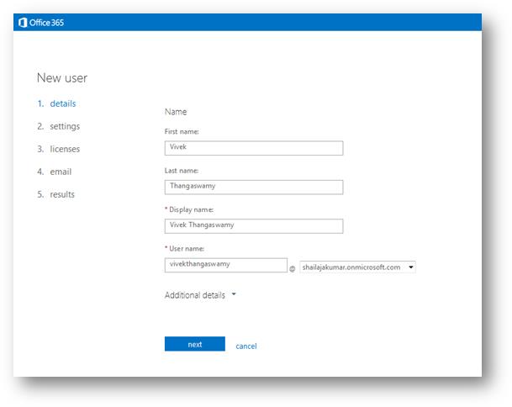The width and height of the screenshot is (512, 407).
Task: Click the 'First name:' label
Action: point(182,131)
